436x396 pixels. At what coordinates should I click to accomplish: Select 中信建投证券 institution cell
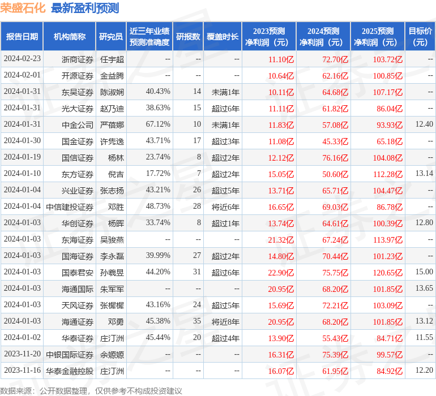pos(70,207)
